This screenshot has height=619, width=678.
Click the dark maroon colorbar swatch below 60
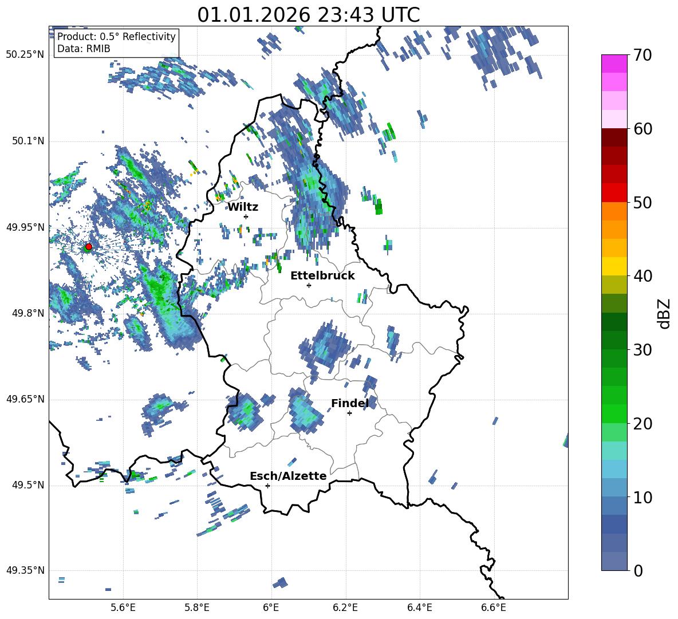point(614,137)
